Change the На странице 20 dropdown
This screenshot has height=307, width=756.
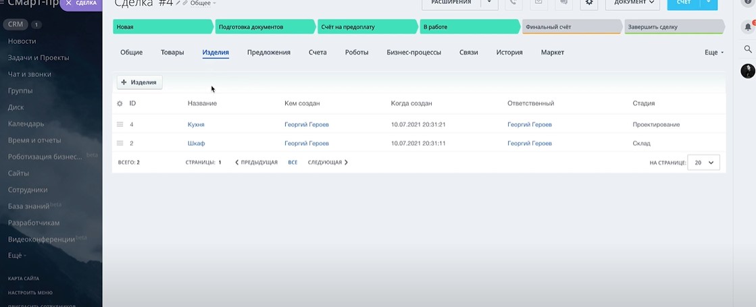point(703,163)
